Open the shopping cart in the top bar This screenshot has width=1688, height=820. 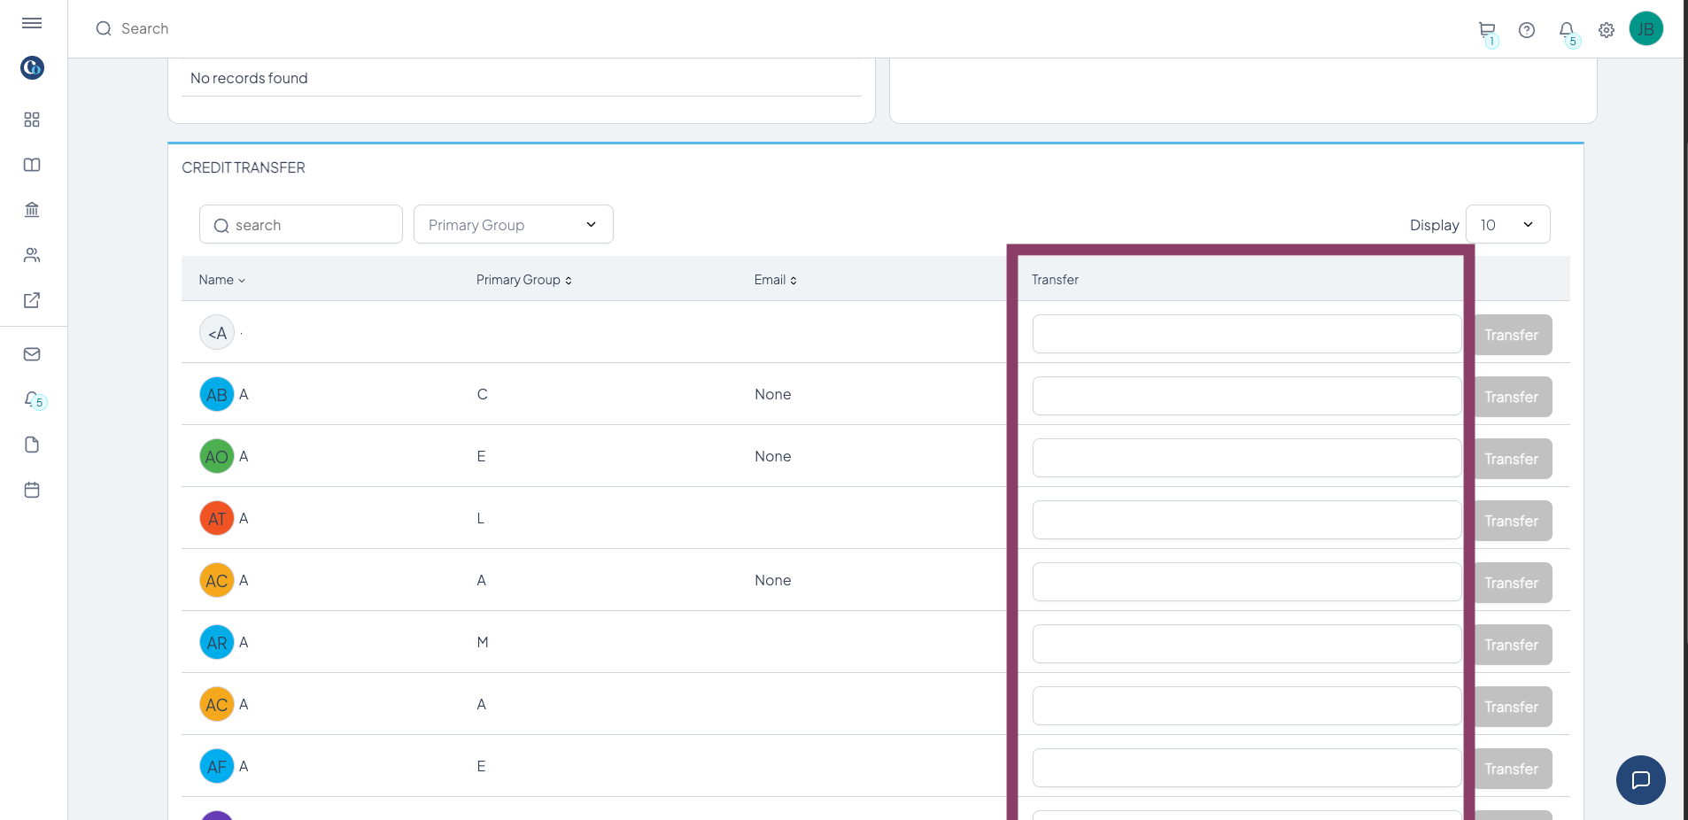1487,30
